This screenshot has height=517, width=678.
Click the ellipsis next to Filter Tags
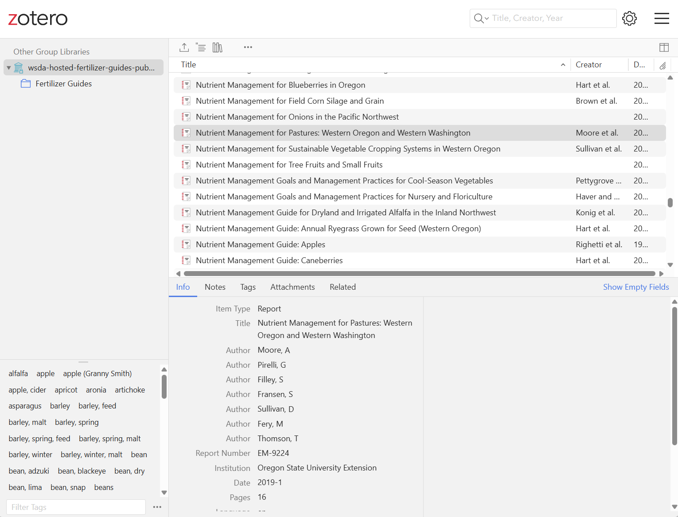157,507
